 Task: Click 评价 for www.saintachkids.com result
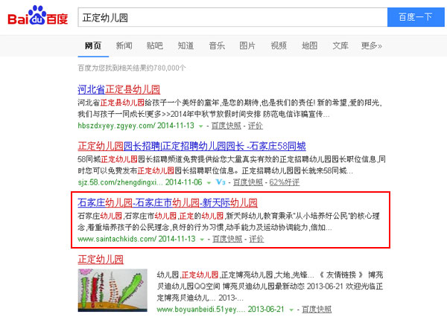click(x=256, y=239)
